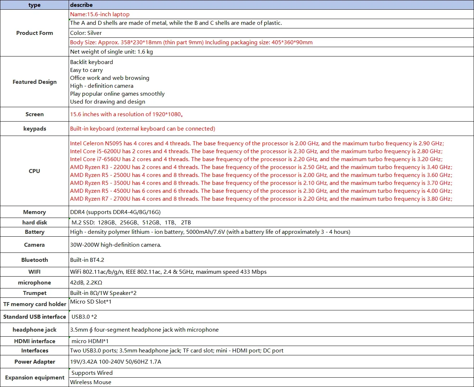Click the 'describe' column header

(x=271, y=5)
